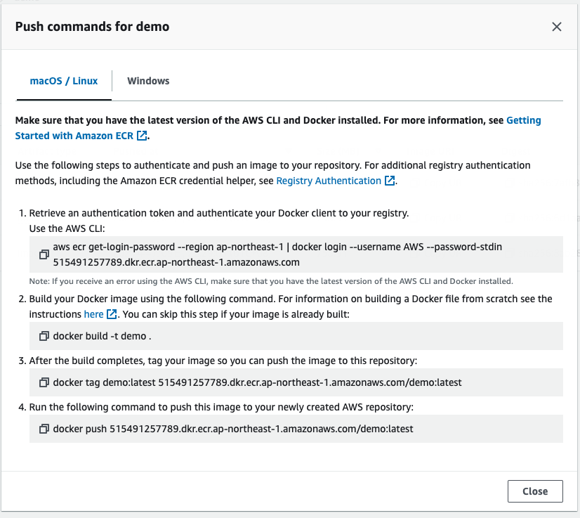Viewport: 580px width, 518px height.
Task: Click the docker login command text
Action: [x=277, y=247]
